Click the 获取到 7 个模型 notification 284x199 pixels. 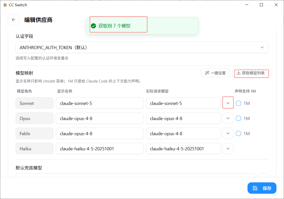(142, 26)
